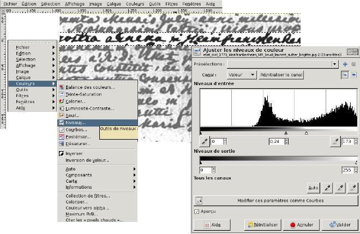Toggle the Aperçu preview checkbox
Screen dimensions: 360x234
coord(197,211)
